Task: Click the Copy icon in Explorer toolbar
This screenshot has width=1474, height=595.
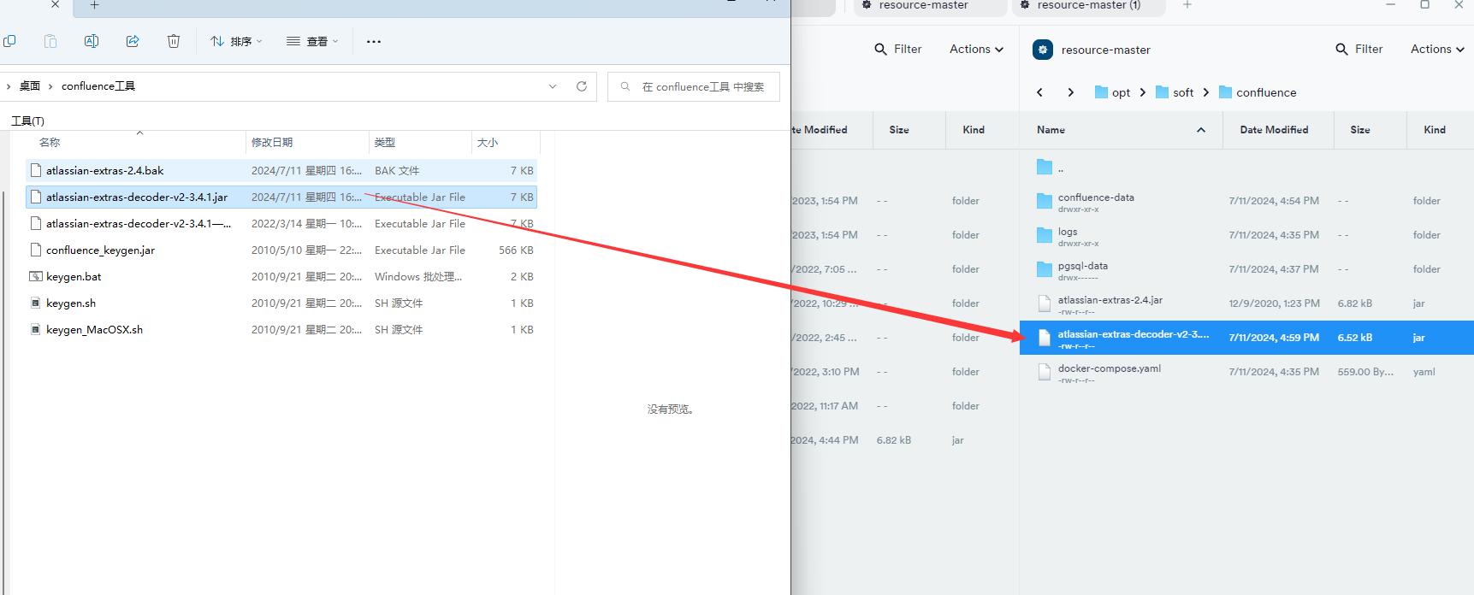Action: pyautogui.click(x=9, y=41)
